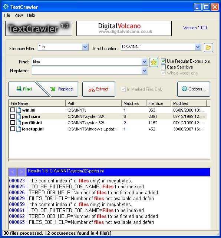The image size is (221, 238).
Task: Enable the Case Sensitive checkbox
Action: coord(163,67)
